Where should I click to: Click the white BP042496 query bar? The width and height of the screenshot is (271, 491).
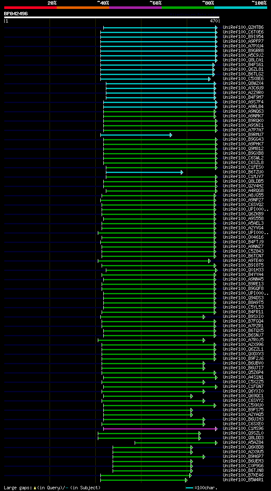click(x=112, y=17)
